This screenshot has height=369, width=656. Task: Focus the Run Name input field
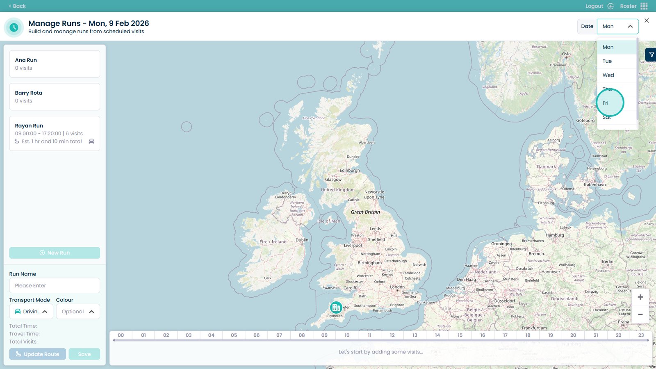[x=55, y=286]
